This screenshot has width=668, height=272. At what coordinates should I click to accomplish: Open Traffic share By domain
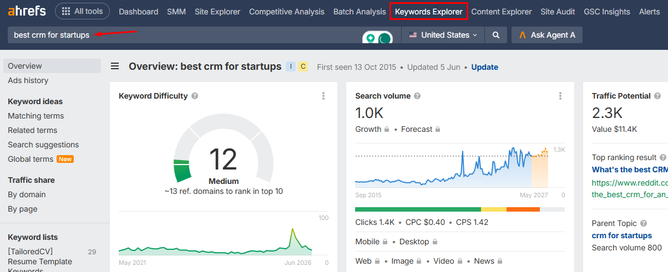click(27, 194)
